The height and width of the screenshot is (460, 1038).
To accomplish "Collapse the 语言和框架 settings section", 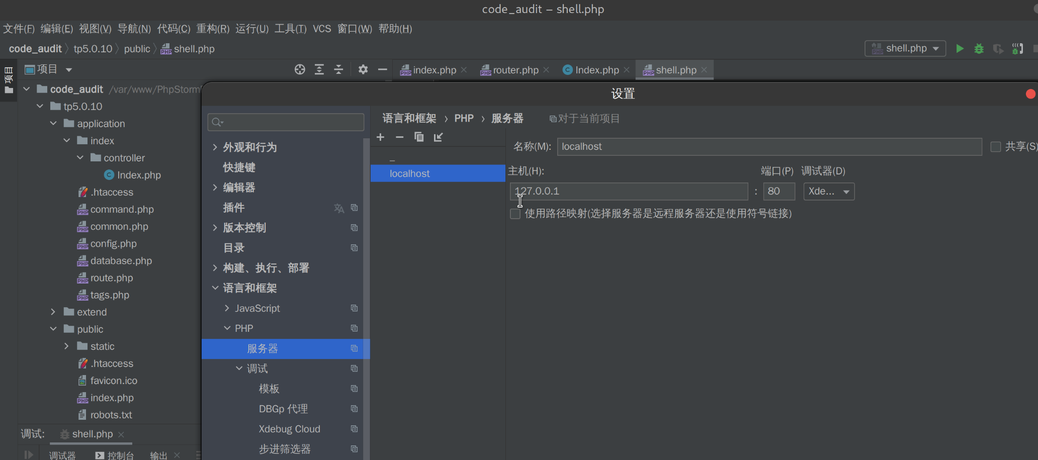I will pyautogui.click(x=215, y=288).
